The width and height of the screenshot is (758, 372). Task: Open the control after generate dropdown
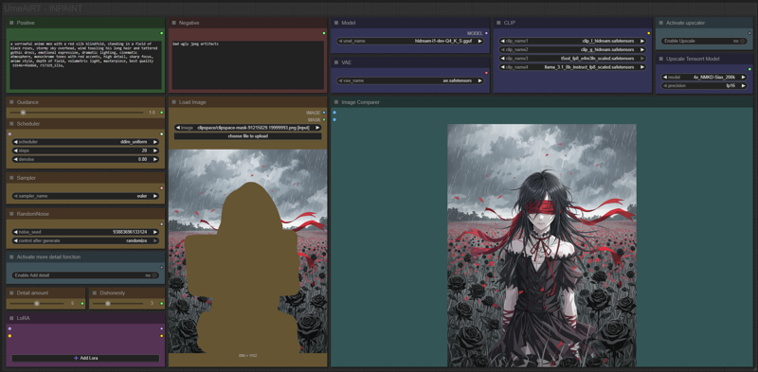(85, 240)
